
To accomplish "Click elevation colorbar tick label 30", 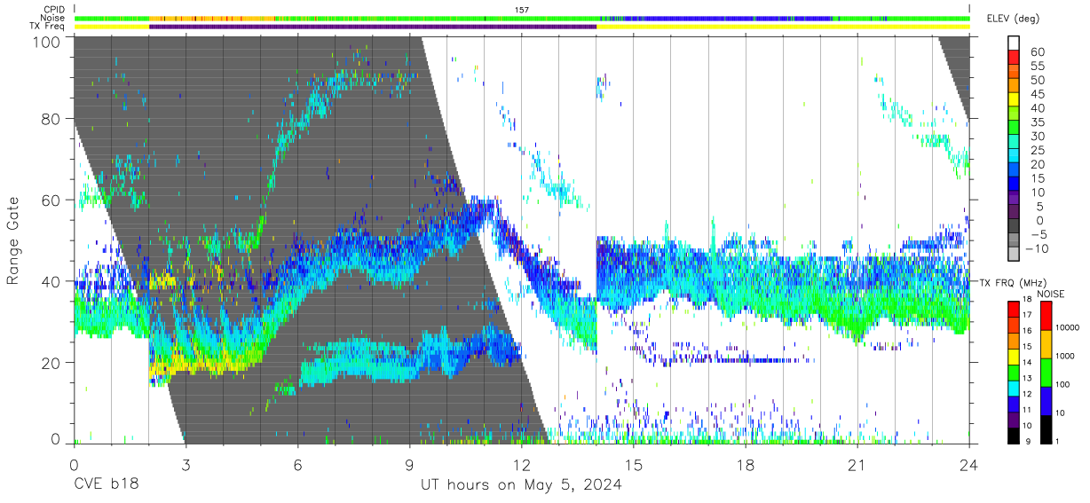I will (x=1036, y=137).
